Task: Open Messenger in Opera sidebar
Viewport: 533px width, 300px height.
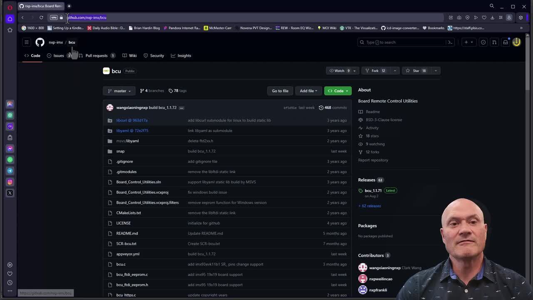Action: (x=10, y=148)
